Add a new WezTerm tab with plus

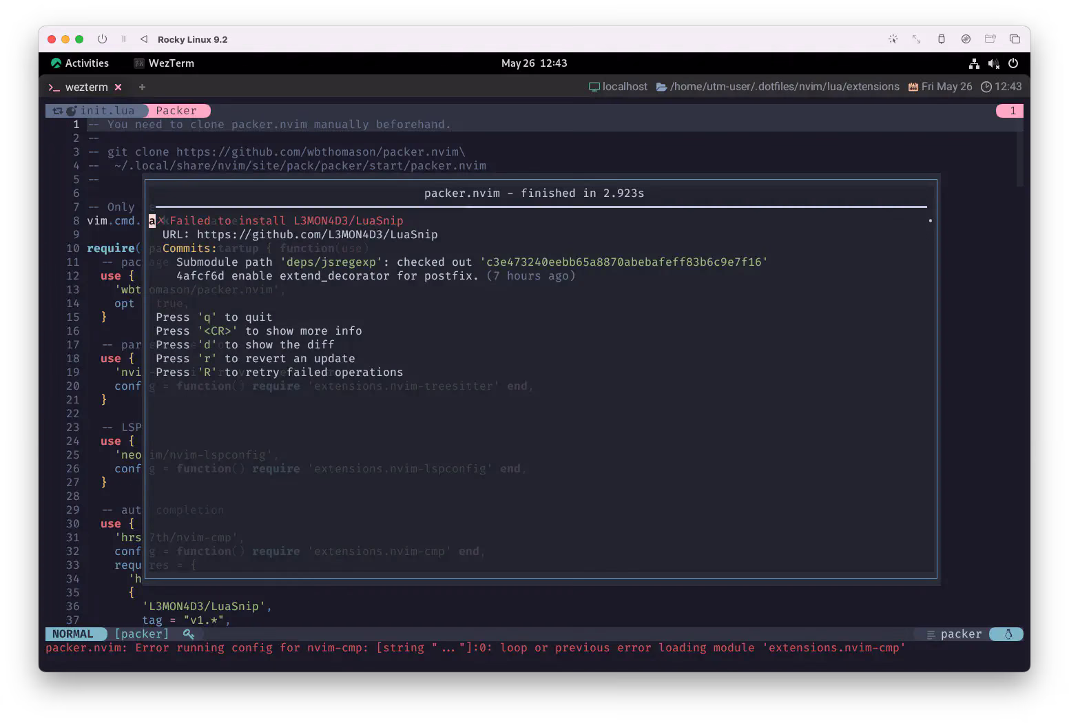142,87
